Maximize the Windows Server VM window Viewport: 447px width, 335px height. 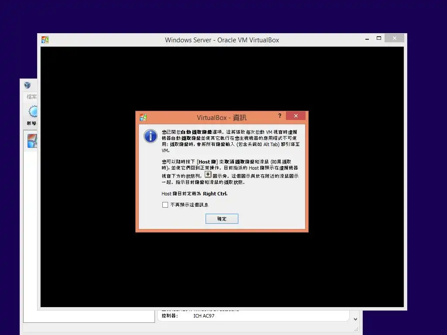(379, 38)
